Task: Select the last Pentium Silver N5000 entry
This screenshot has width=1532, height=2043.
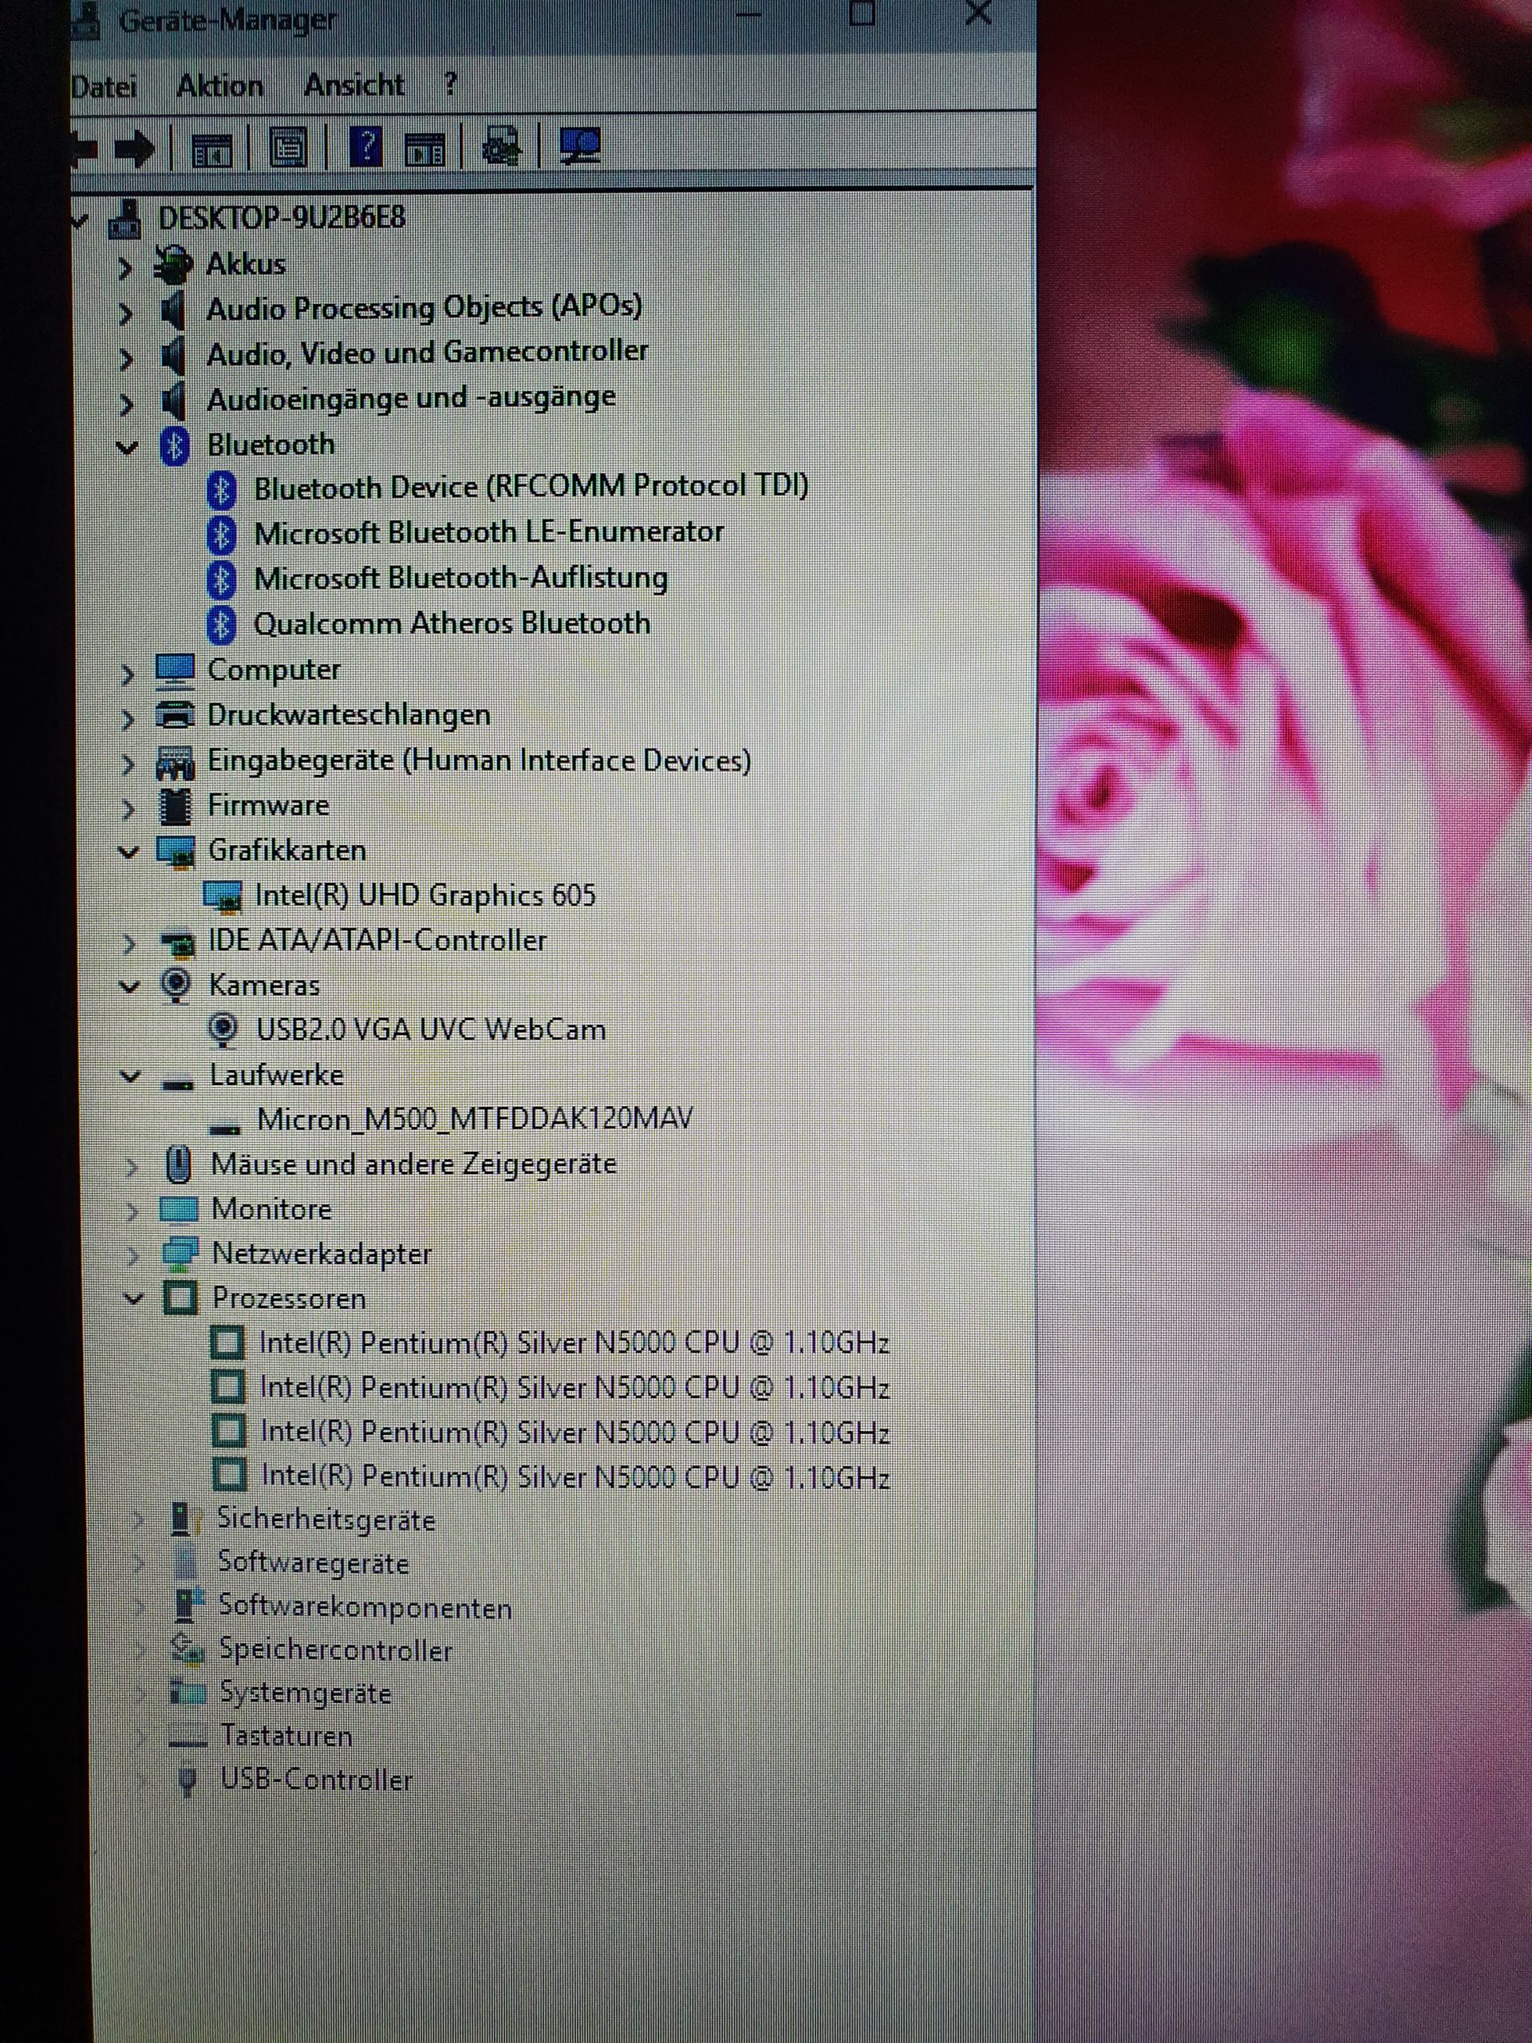Action: (576, 1477)
